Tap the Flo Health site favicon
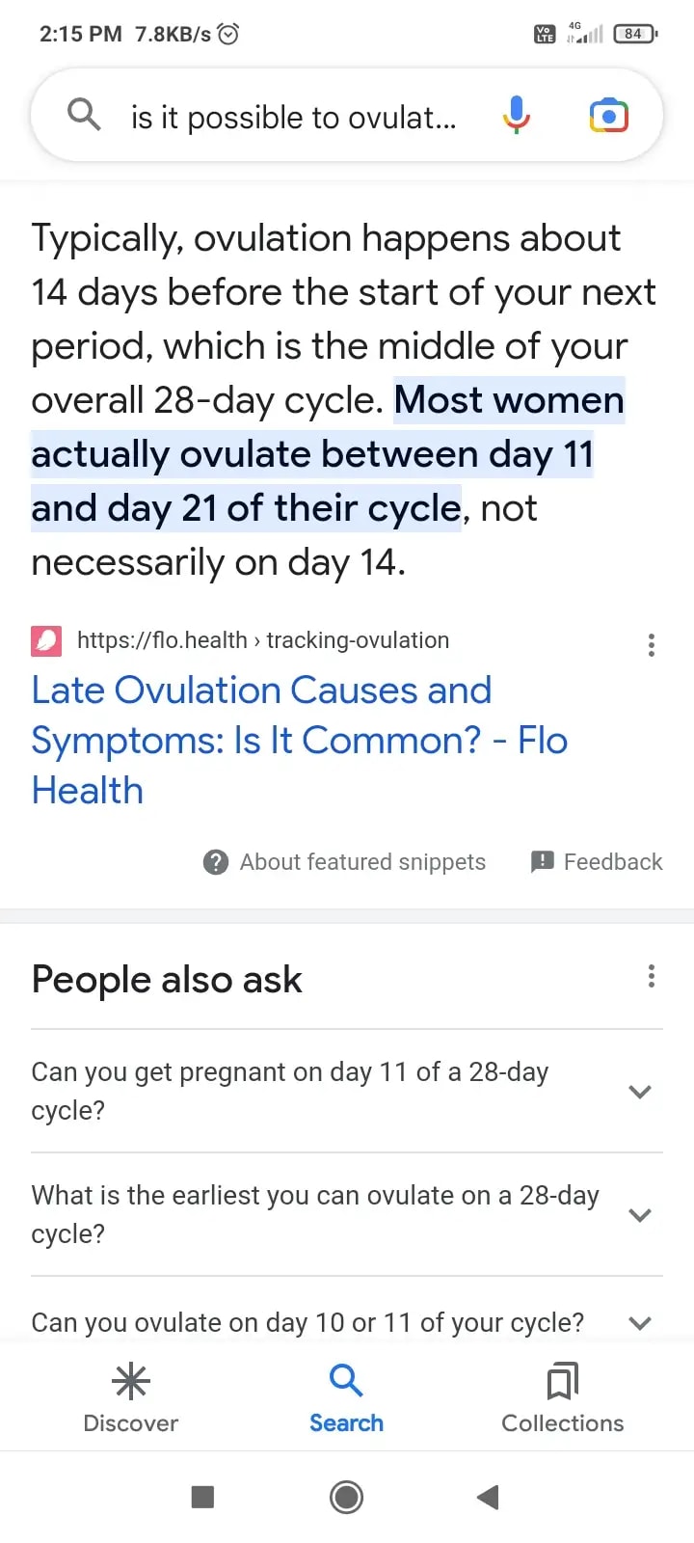This screenshot has height=1543, width=694. pyautogui.click(x=46, y=641)
